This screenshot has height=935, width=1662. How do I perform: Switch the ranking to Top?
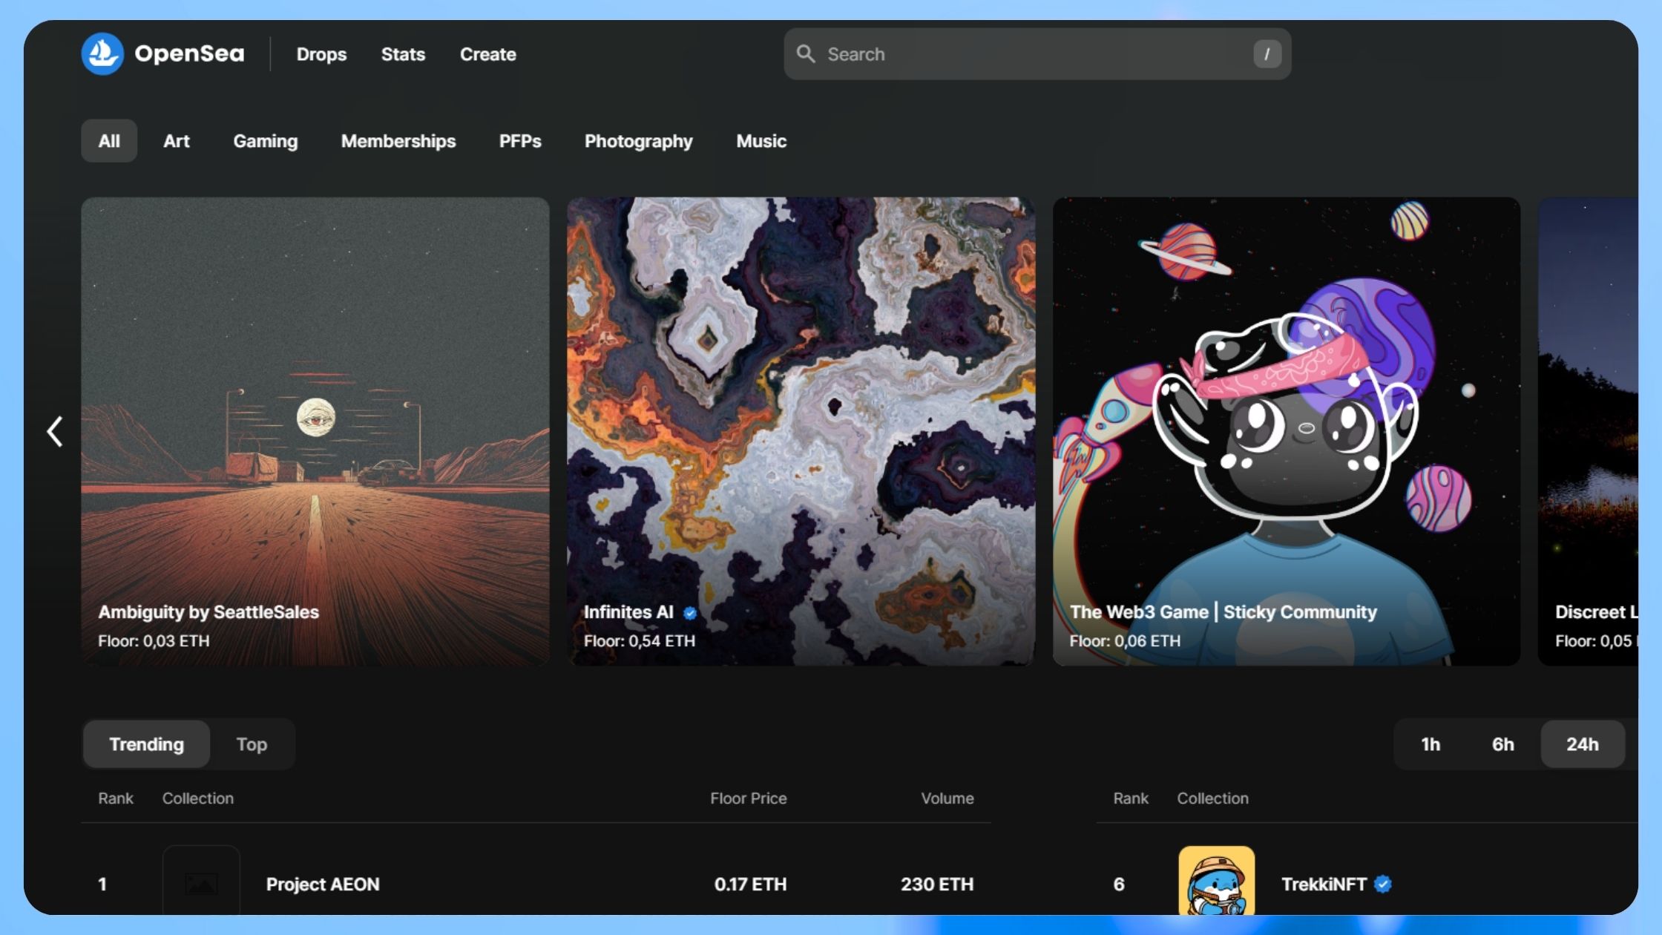(x=252, y=744)
